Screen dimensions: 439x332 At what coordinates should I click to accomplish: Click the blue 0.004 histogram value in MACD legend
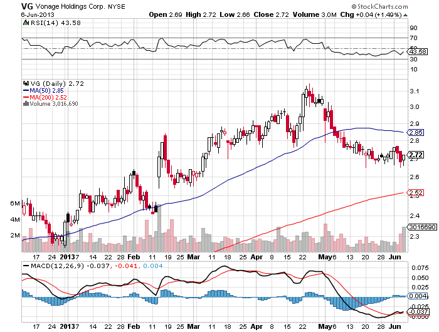point(153,266)
